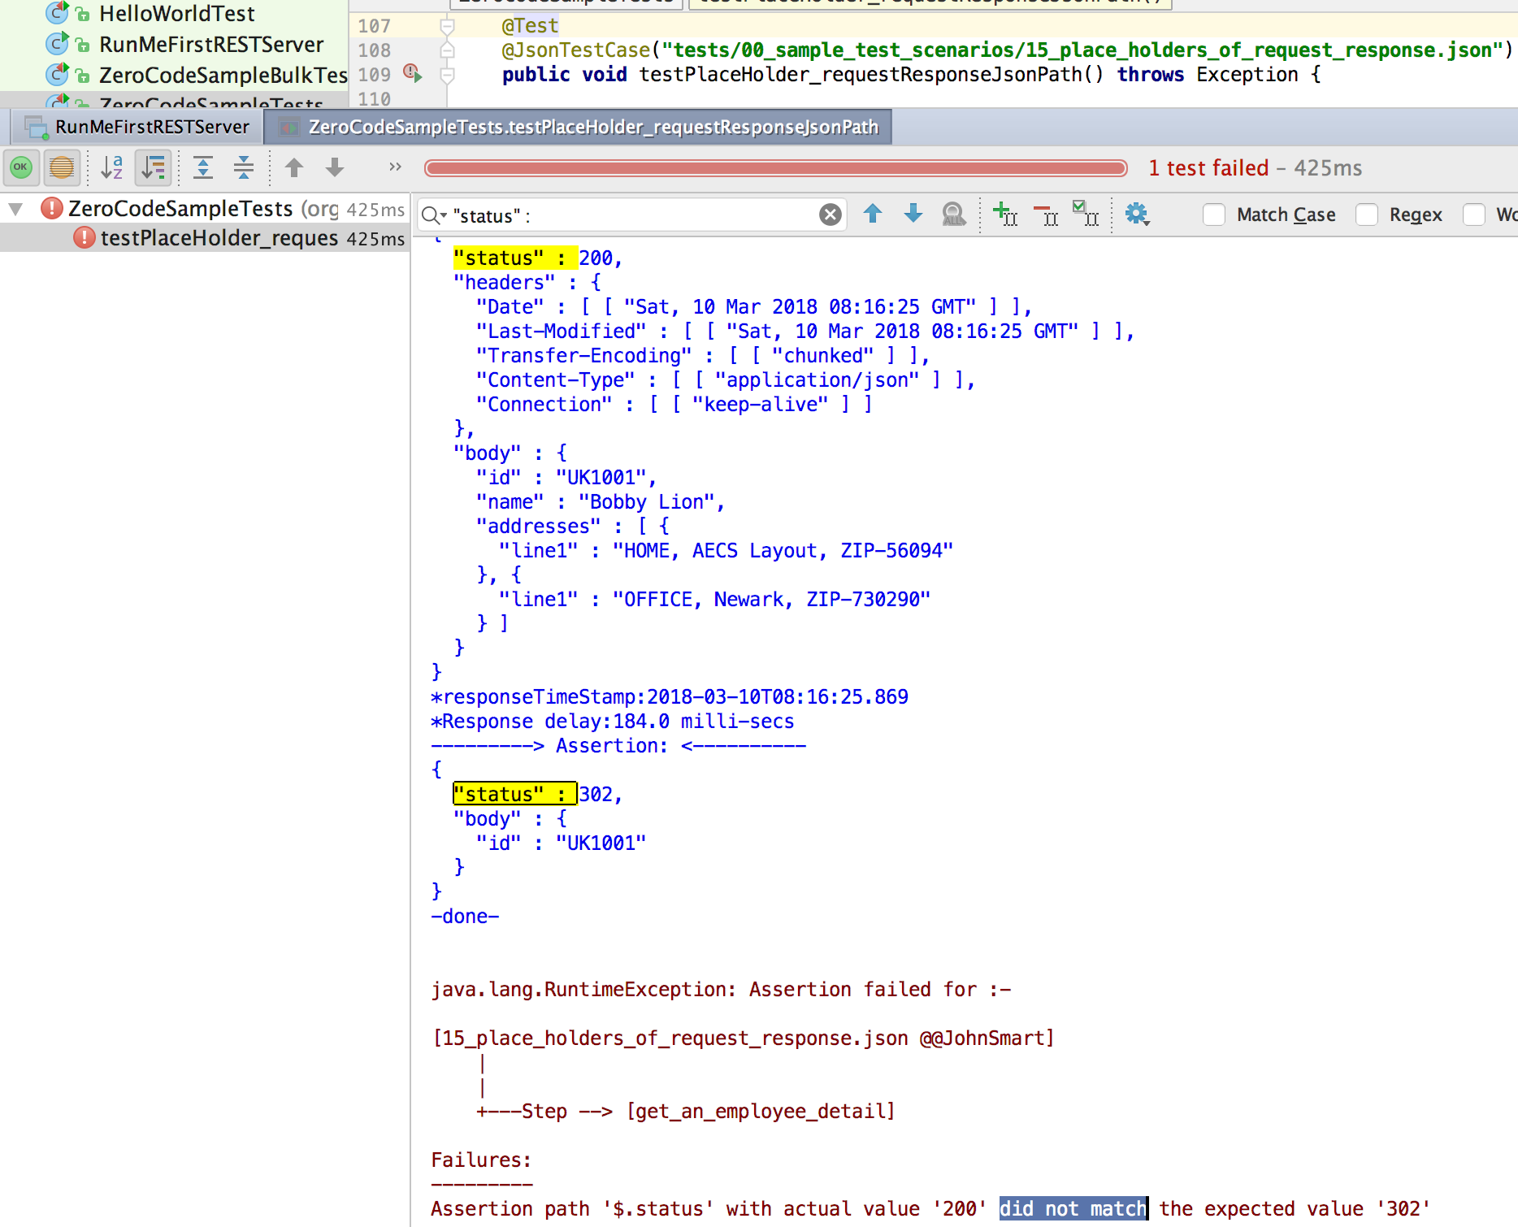Switch to the RunMeFirstRESTServer run tab
Image resolution: width=1518 pixels, height=1227 pixels.
[138, 128]
